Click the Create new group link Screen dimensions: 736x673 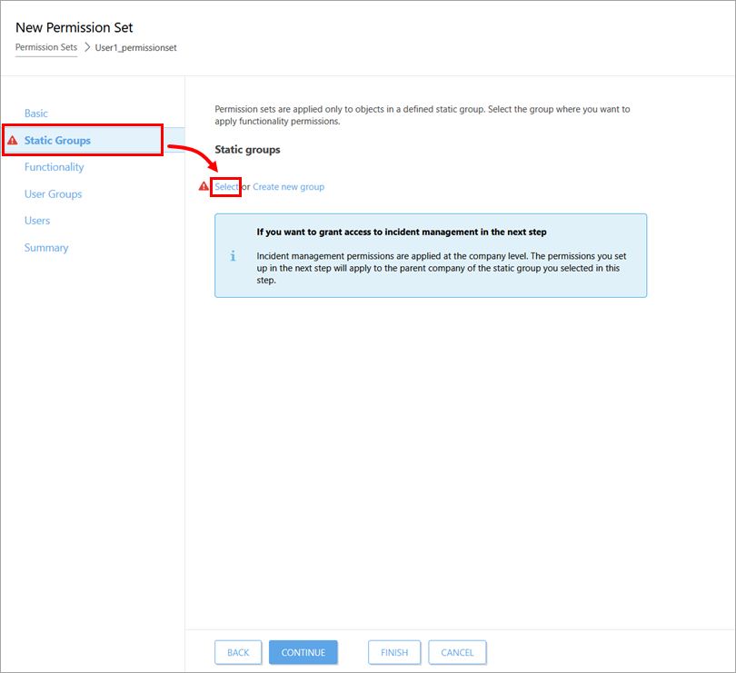tap(288, 187)
